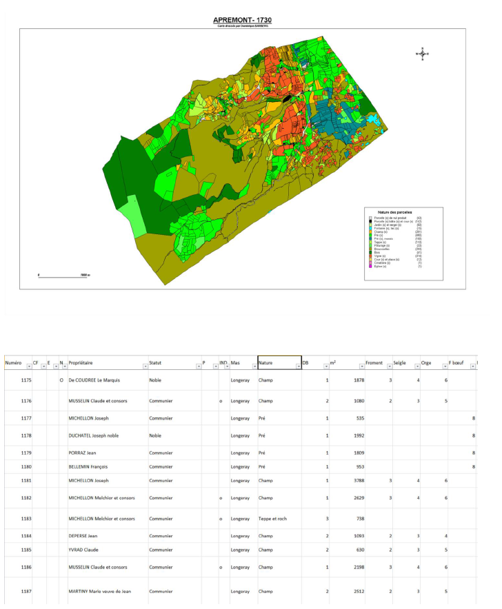Click the Vigne color swatch in legend
This screenshot has height=609, width=502.
click(370, 256)
